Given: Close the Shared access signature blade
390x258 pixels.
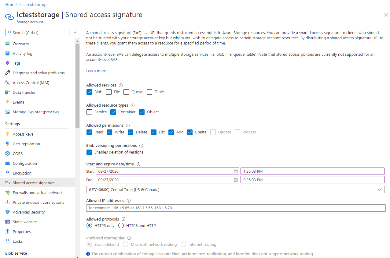Looking at the screenshot, I should coord(386,15).
